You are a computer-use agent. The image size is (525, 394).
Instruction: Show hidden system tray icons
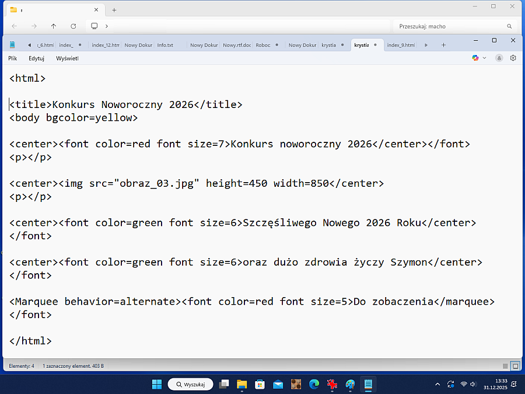(x=437, y=384)
